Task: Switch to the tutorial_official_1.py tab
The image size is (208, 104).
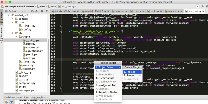Action: coord(65,11)
